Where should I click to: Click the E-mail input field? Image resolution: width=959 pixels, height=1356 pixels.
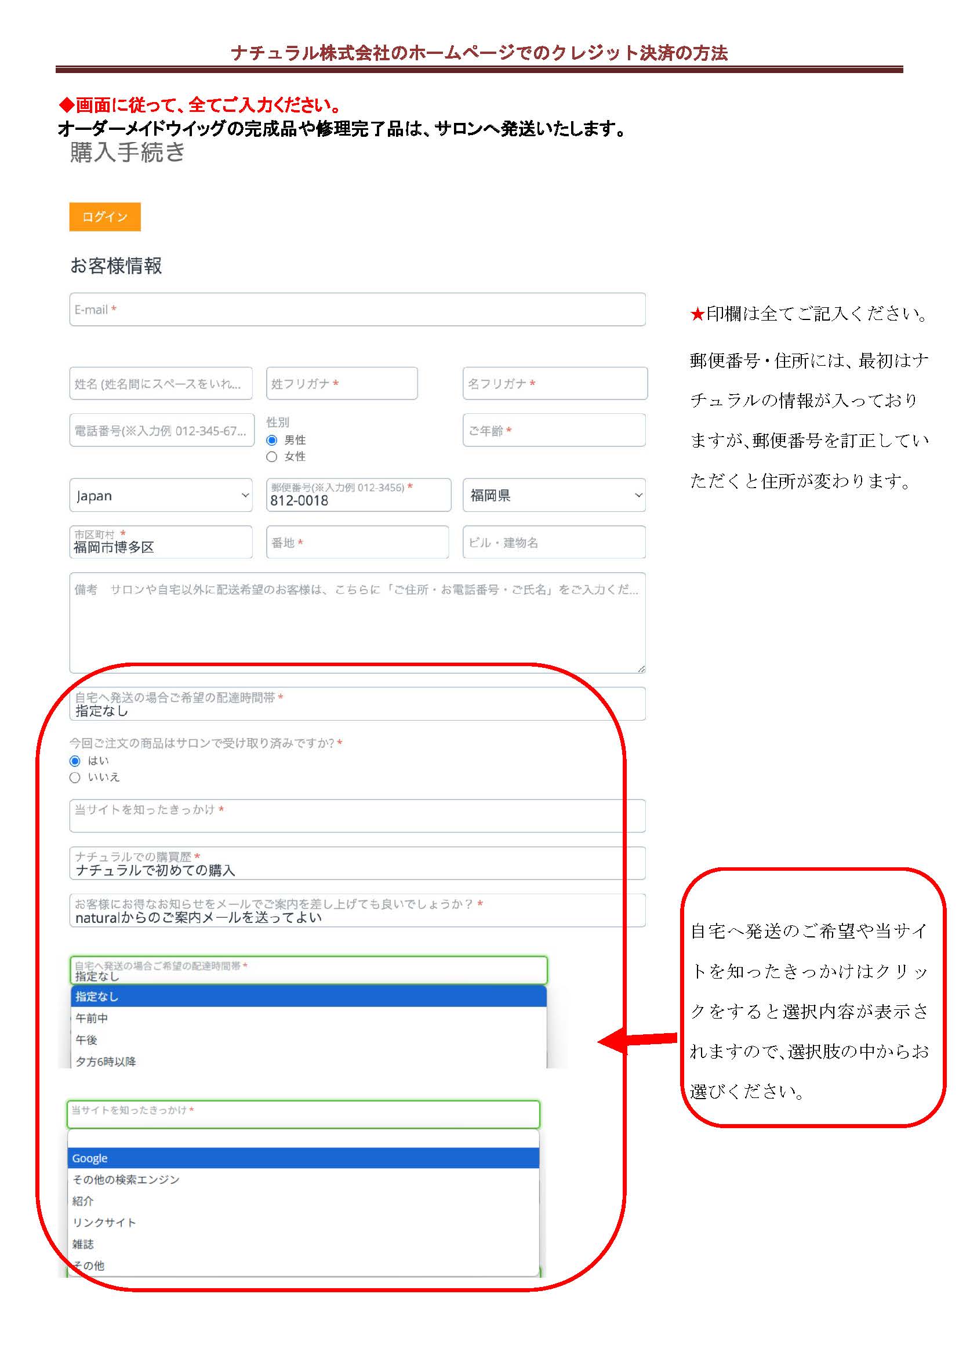pyautogui.click(x=357, y=310)
